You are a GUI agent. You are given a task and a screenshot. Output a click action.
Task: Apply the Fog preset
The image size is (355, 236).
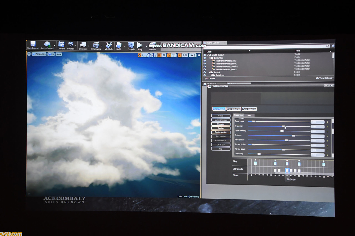pos(221,149)
